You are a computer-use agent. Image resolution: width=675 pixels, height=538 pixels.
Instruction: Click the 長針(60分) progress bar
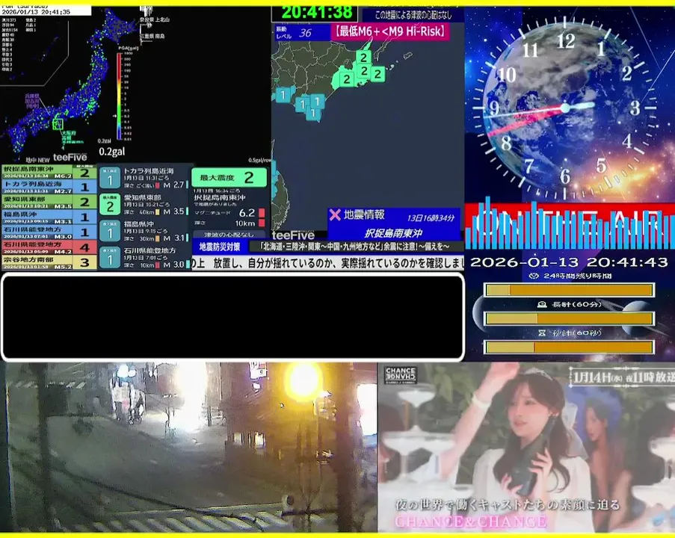coord(570,318)
